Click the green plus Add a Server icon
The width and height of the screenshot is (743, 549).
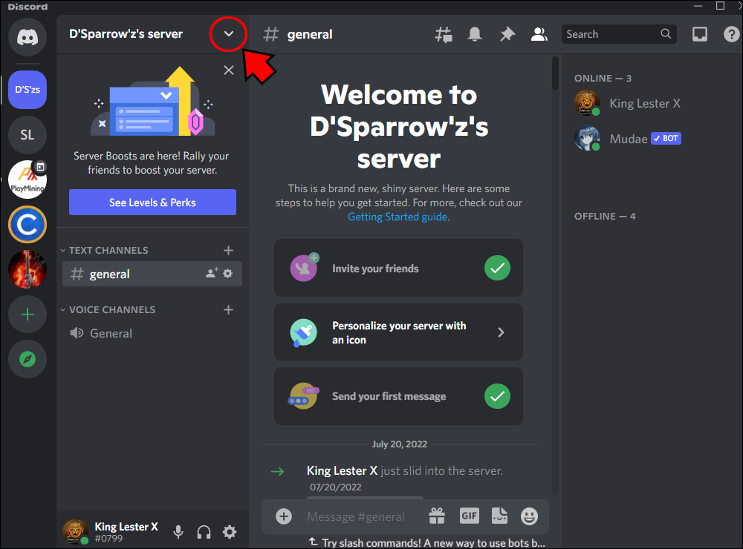[27, 315]
